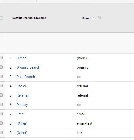Viewport: 134px width, 140px height.
Task: Tick the checkbox for Social row
Action: (x=1, y=86)
